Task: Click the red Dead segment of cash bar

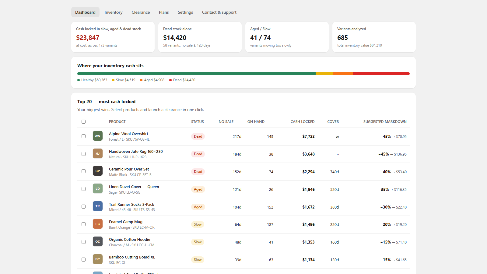Action: coord(381,74)
